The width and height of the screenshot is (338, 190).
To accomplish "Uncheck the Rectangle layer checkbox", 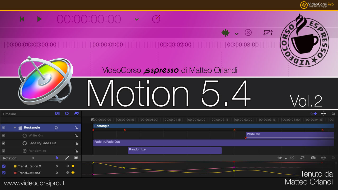I will (3, 128).
